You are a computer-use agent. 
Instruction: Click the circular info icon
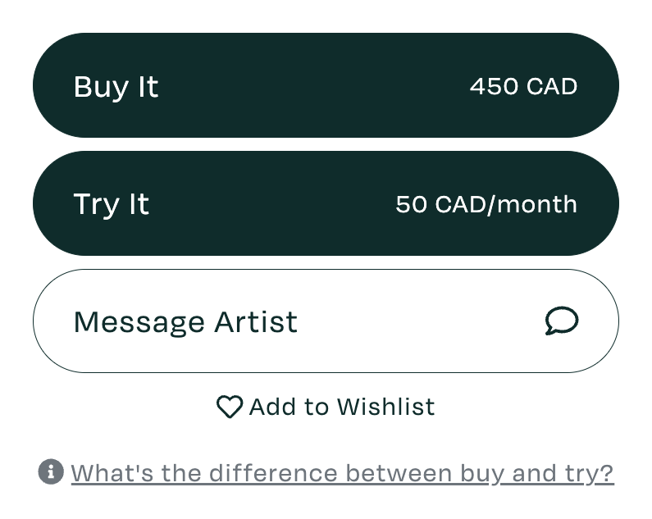point(51,472)
